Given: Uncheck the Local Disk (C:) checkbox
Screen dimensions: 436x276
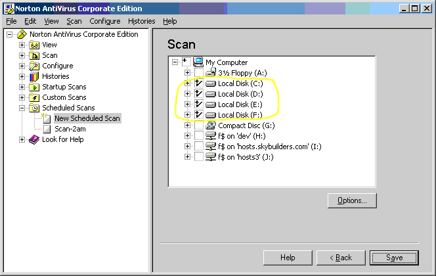Looking at the screenshot, I should [x=199, y=83].
